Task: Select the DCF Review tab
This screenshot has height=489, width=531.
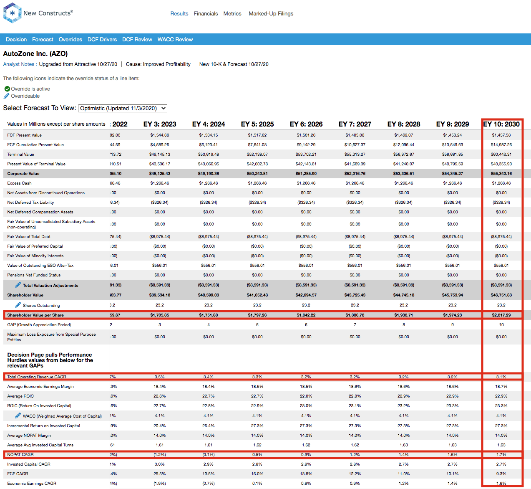Action: tap(137, 40)
